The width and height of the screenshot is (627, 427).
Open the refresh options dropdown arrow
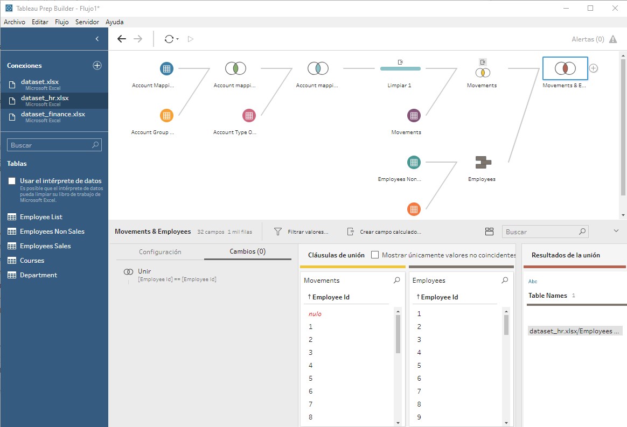click(x=178, y=39)
